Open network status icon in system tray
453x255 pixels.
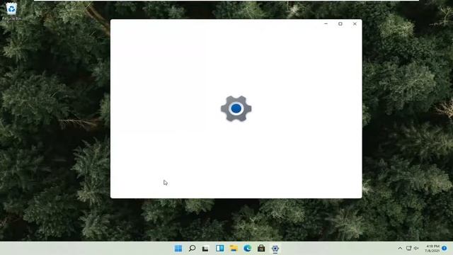pyautogui.click(x=408, y=249)
